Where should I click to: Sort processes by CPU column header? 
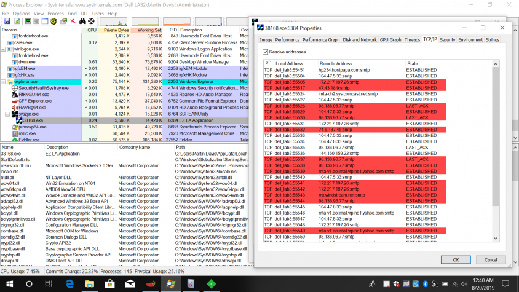tap(89, 30)
